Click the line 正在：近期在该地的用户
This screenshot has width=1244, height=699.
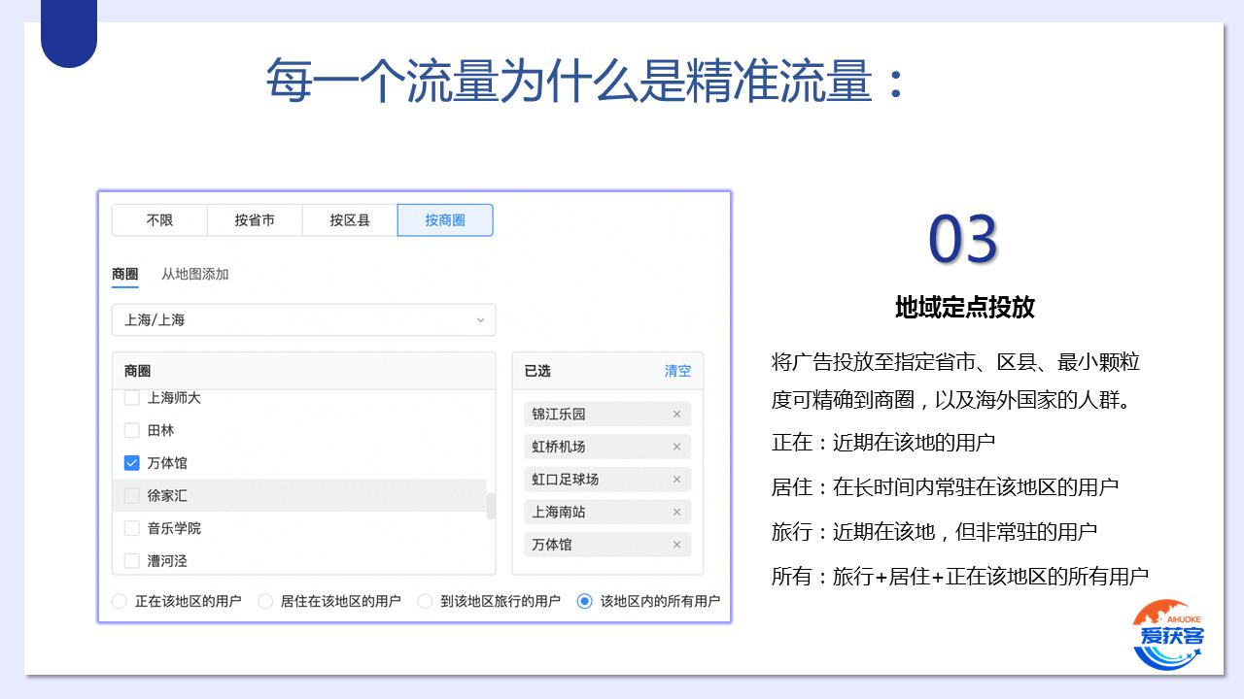883,443
